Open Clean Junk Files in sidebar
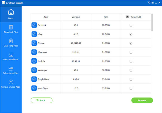162x113 pixels. coord(11,29)
